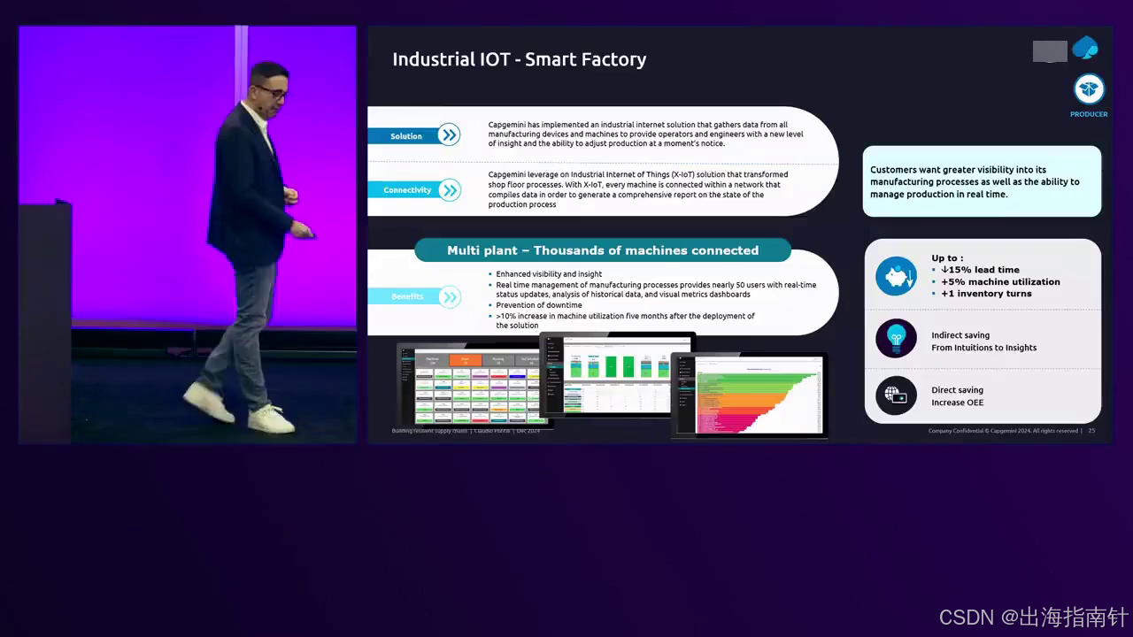Click the chevron arrows beside Connectivity

click(x=449, y=189)
